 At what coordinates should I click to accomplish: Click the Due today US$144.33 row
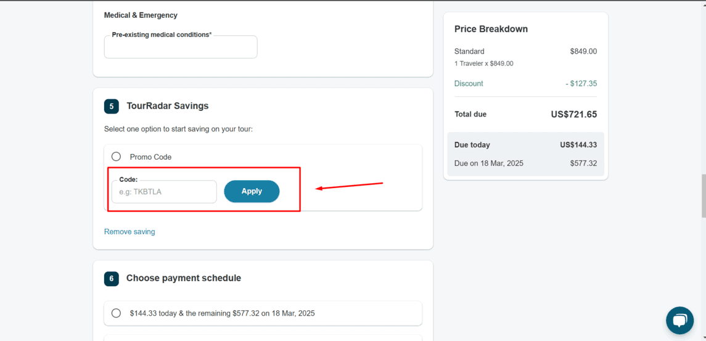point(525,145)
